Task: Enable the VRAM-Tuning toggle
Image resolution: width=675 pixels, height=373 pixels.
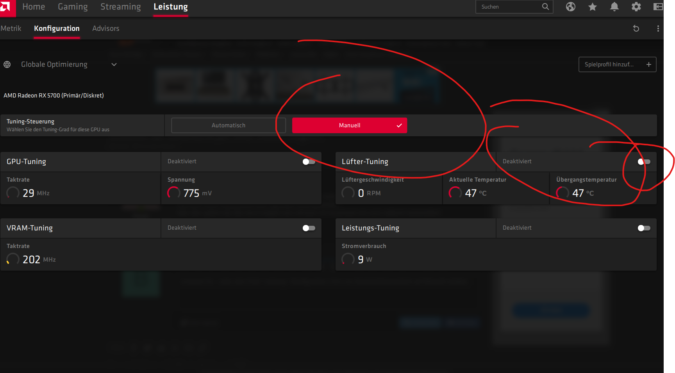Action: pos(309,228)
